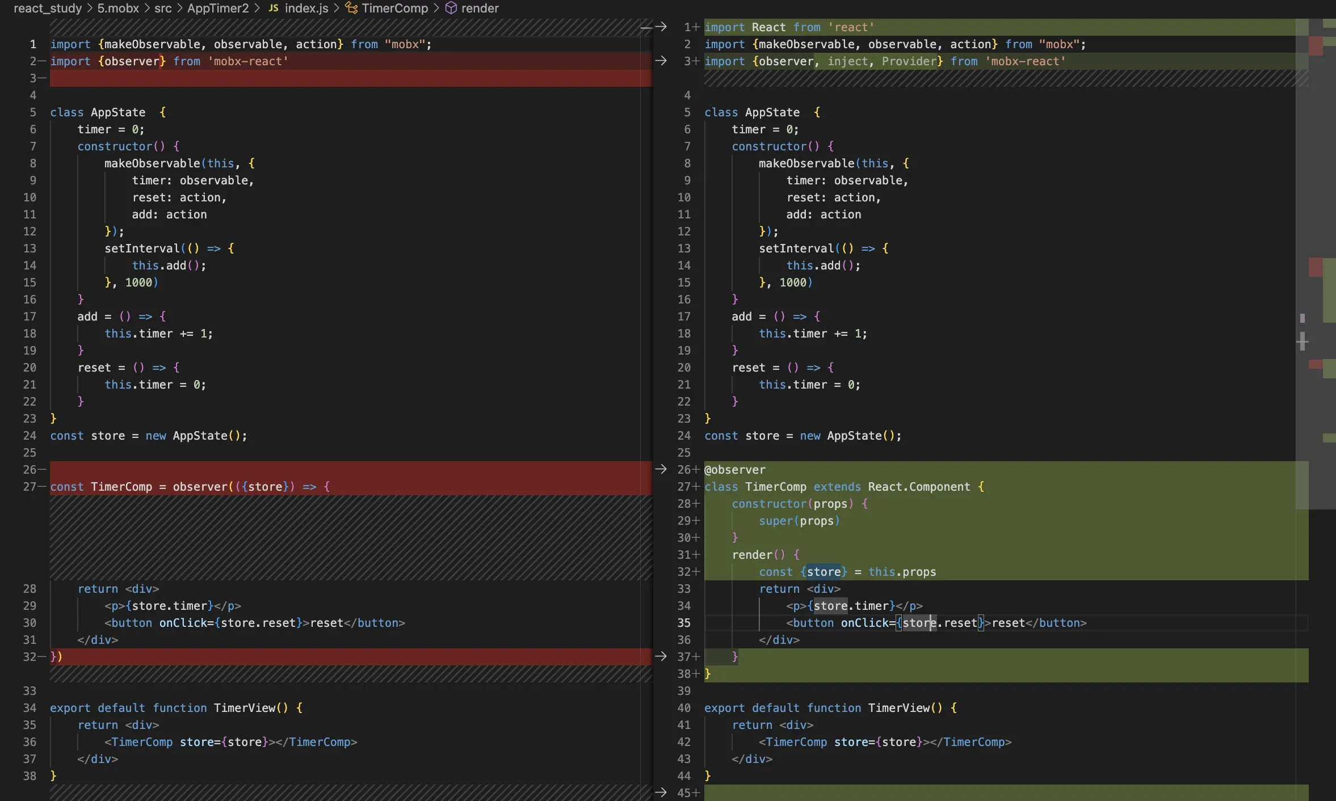Viewport: 1336px width, 801px height.
Task: Click the removed '})' on left line 32
Action: click(x=56, y=657)
